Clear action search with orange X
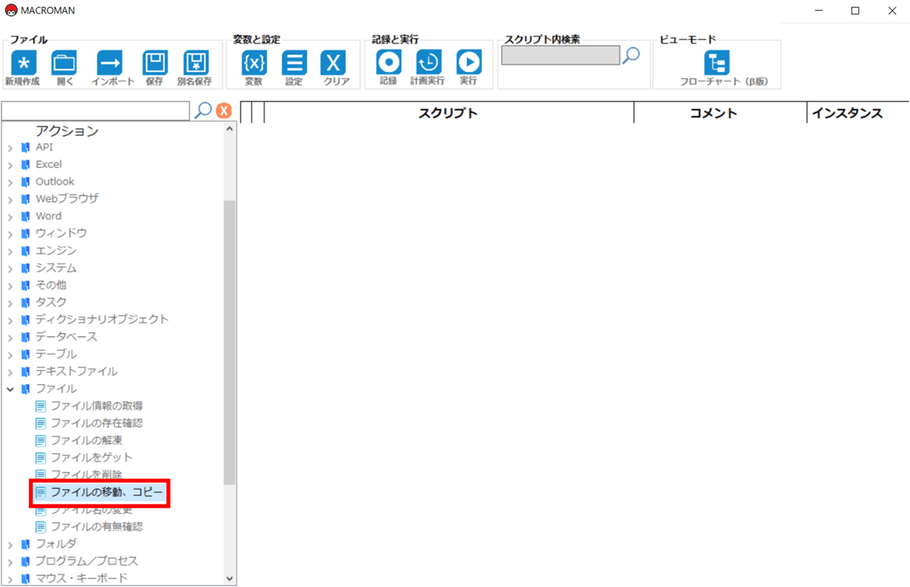Screen dimensions: 910x587 (224, 111)
